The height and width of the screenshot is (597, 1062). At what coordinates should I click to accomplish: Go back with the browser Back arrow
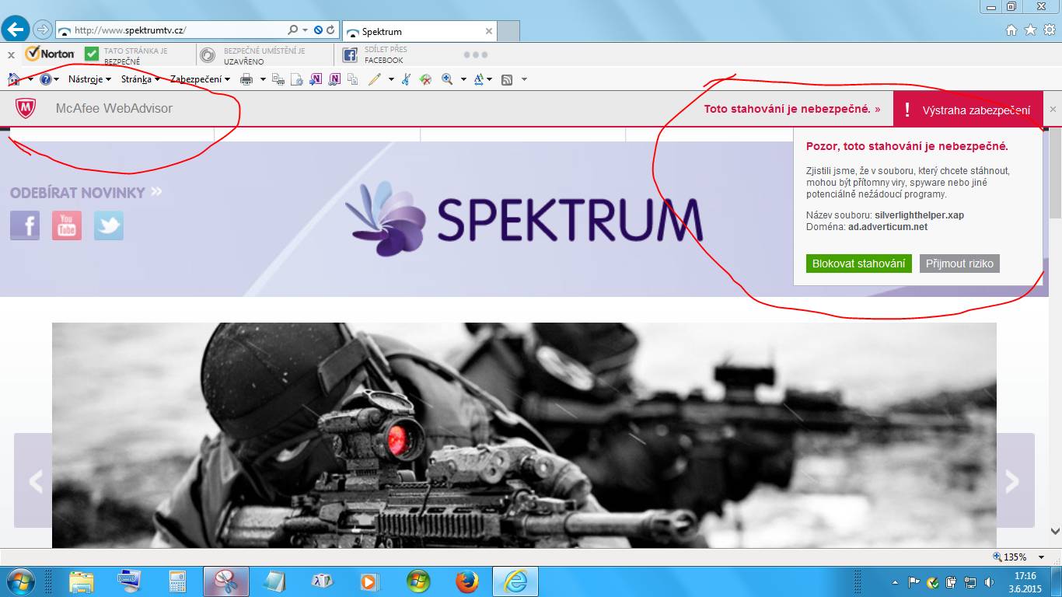tap(16, 30)
